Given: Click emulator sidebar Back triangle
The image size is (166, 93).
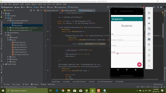Looking at the screenshot, I should [x=149, y=50].
